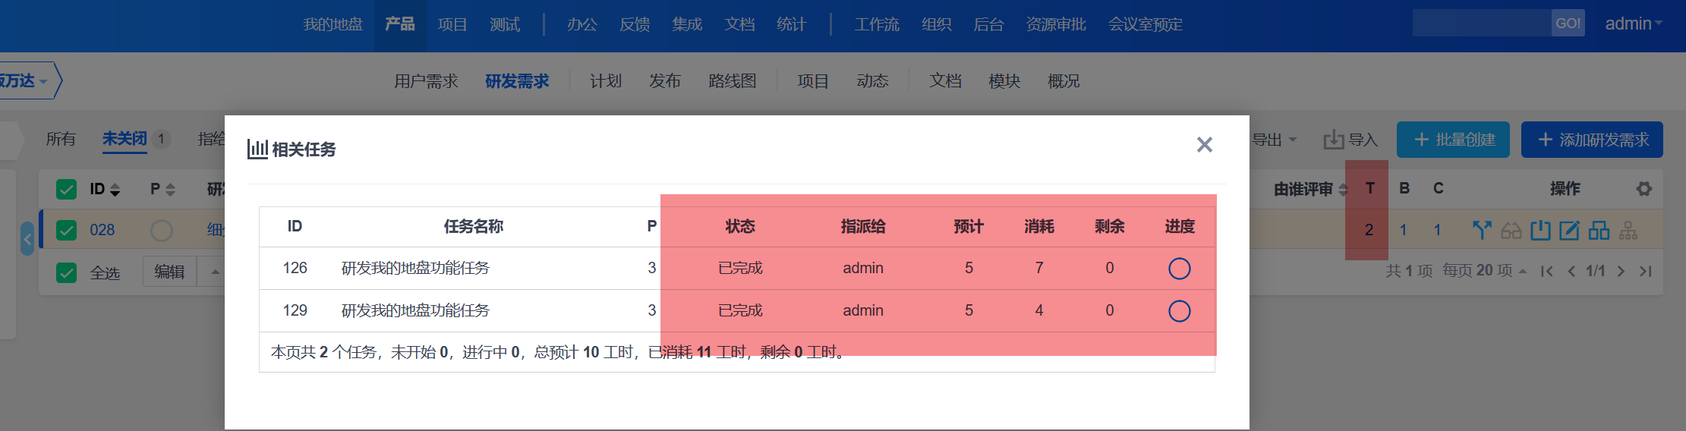
Task: Select 产品 in the top navigation
Action: point(400,24)
